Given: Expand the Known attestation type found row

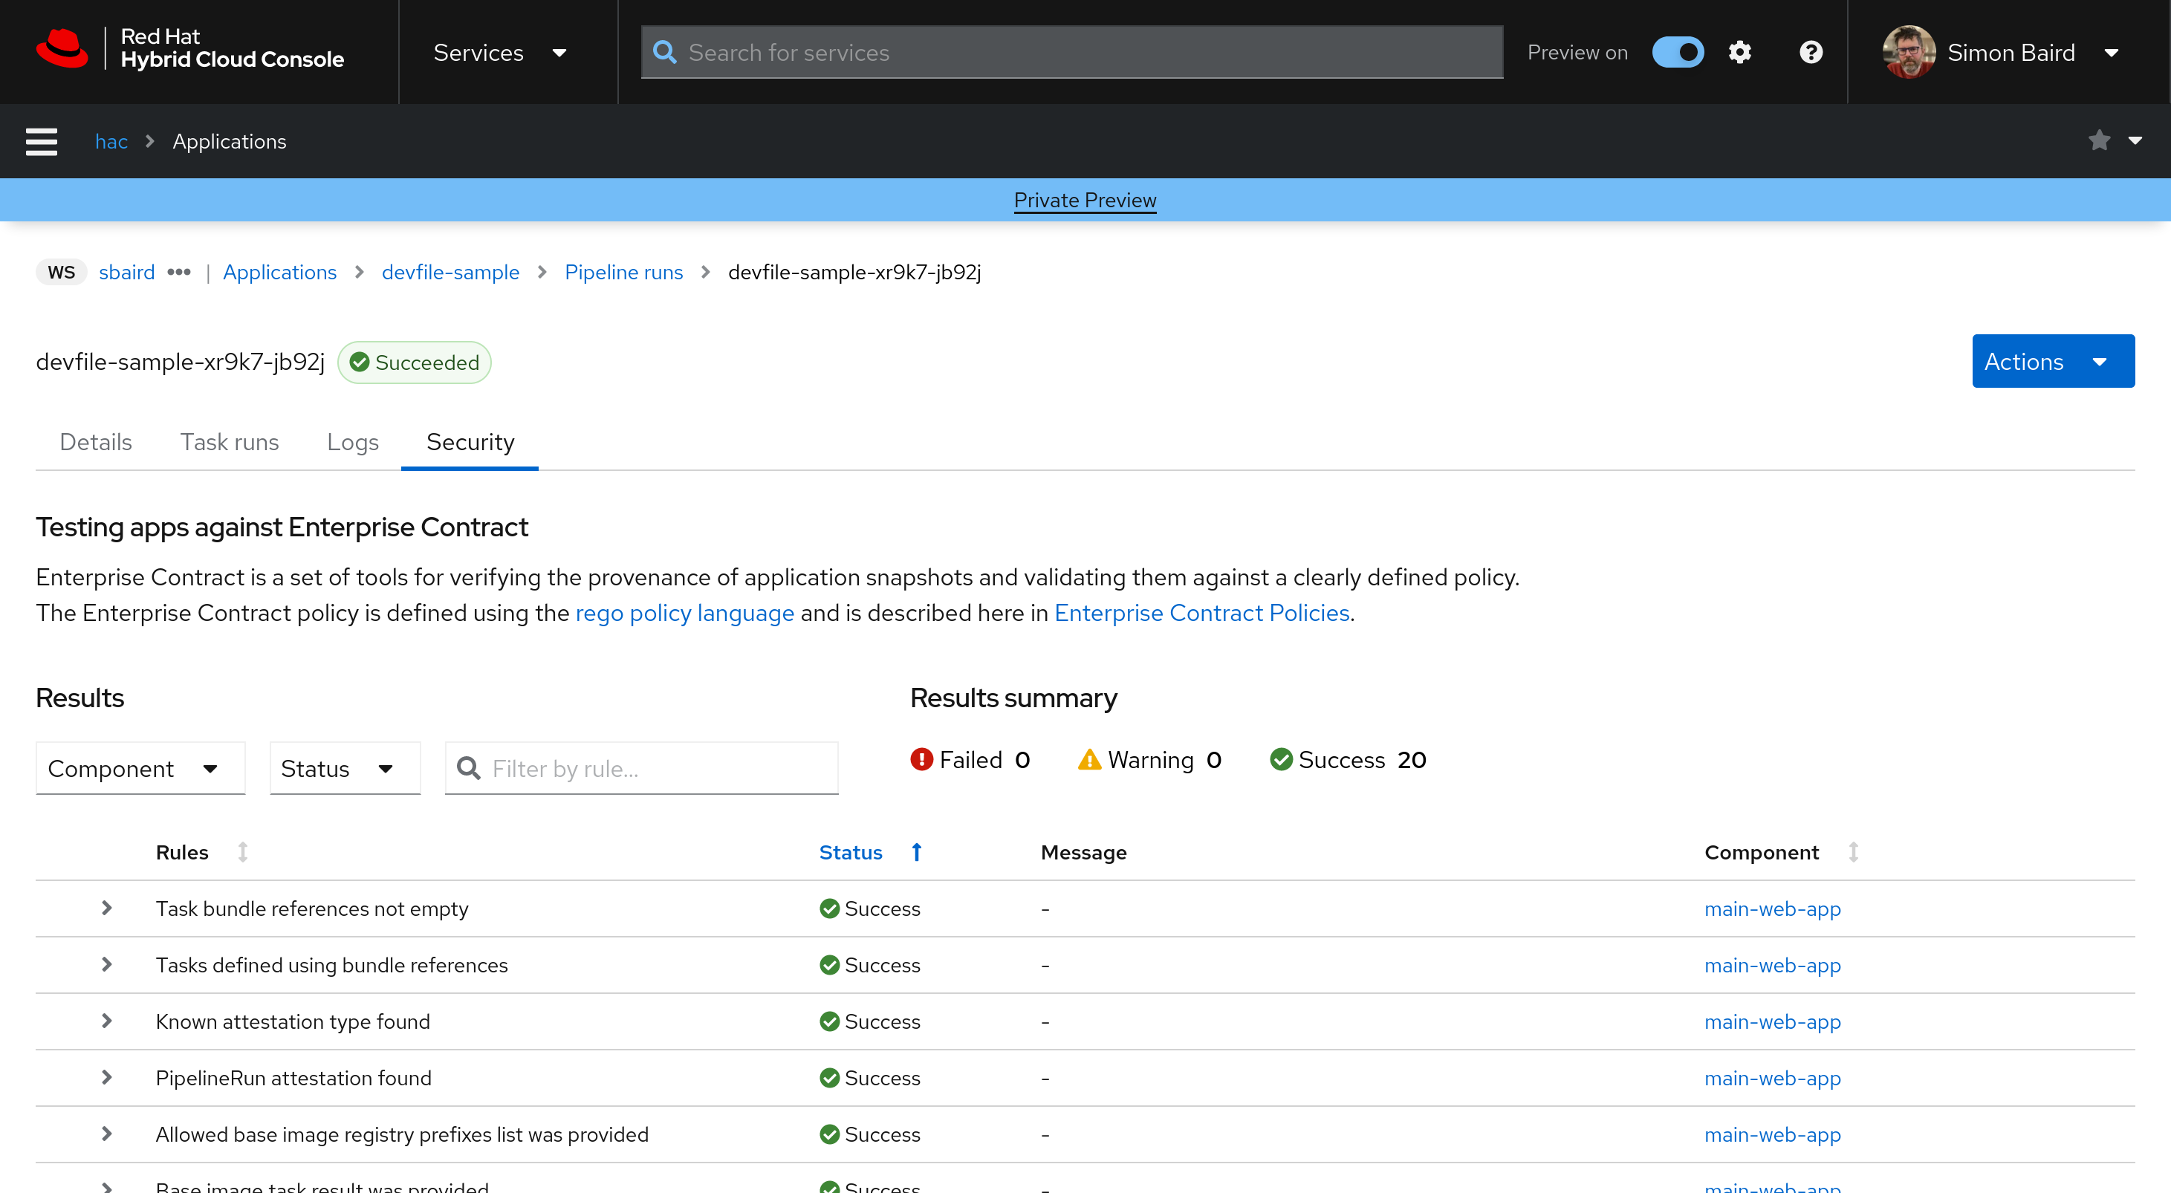Looking at the screenshot, I should [x=106, y=1021].
